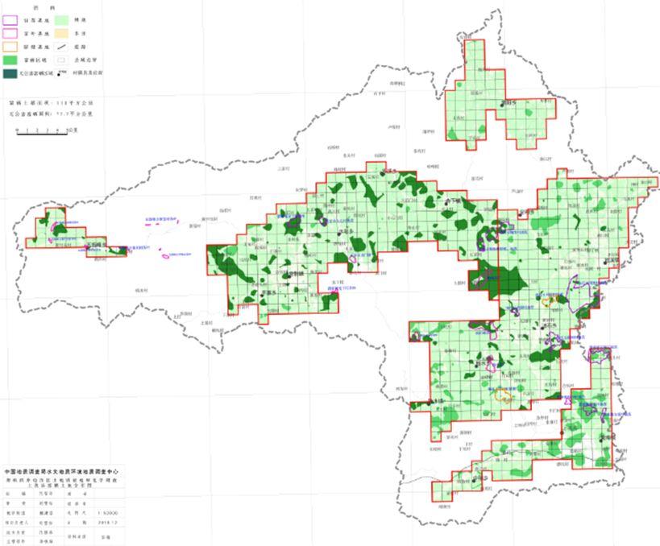This screenshot has height=546, width=660.
Task: Click the orange-outlined base polygon in southern area
Action: (505, 395)
